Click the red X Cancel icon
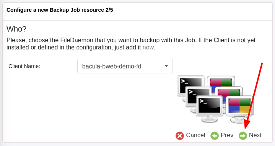This screenshot has height=146, width=275. [180, 136]
